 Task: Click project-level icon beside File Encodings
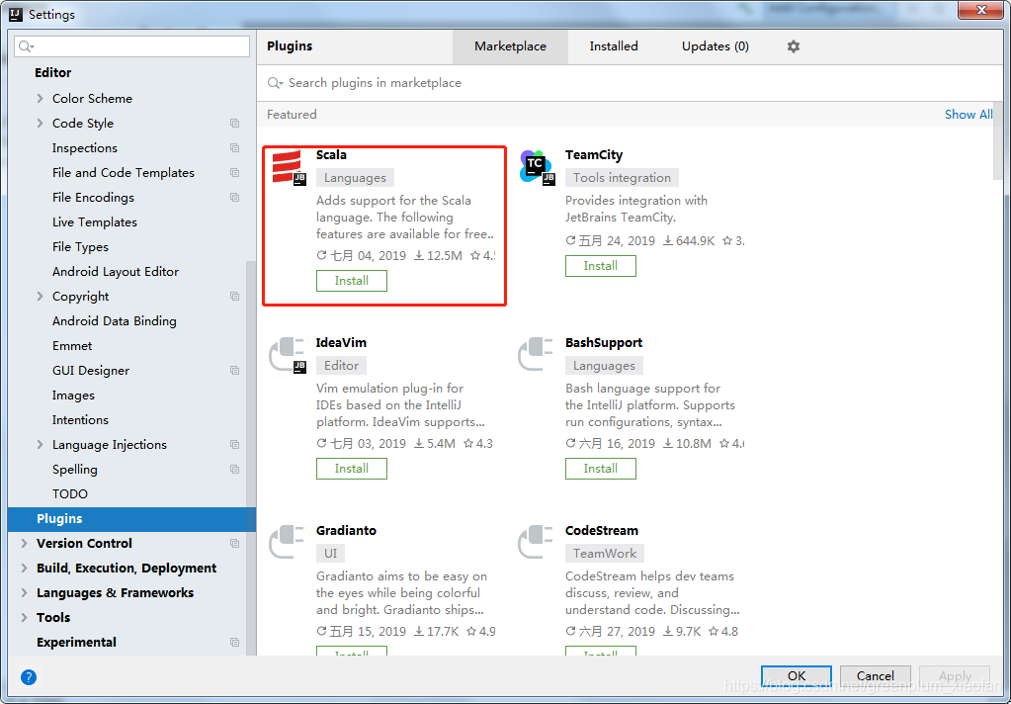234,198
